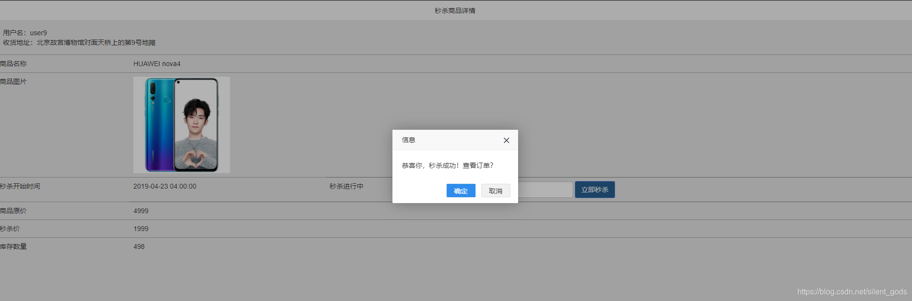Select the product name HUAWEI nova4 text
Screen dimensions: 912x301
pos(157,64)
